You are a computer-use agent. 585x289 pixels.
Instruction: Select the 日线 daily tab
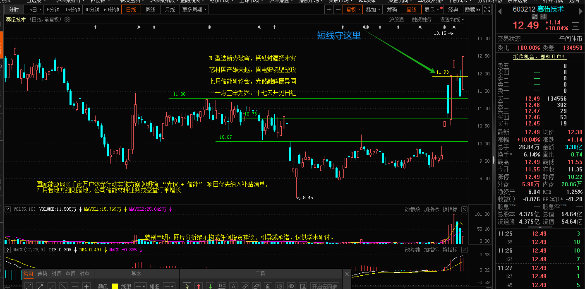(131, 10)
